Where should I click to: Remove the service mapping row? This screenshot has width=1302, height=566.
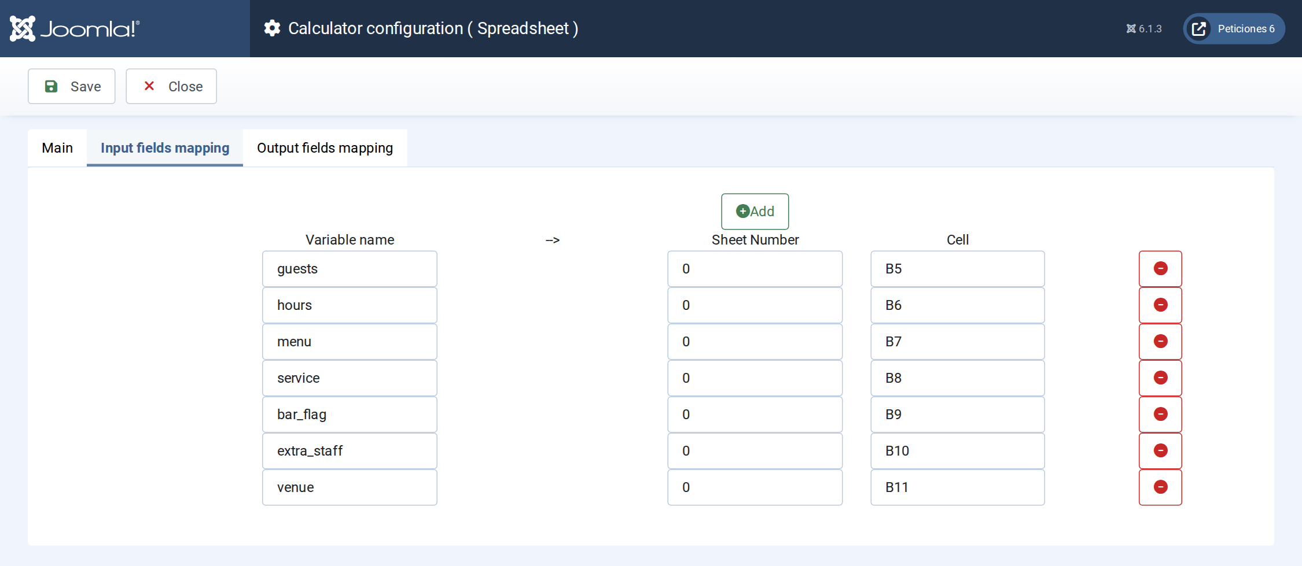point(1160,378)
